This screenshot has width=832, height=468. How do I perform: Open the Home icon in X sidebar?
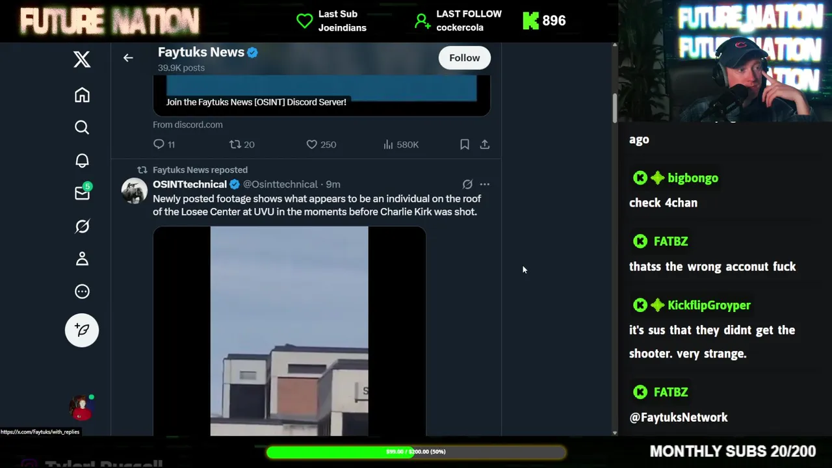click(x=82, y=95)
